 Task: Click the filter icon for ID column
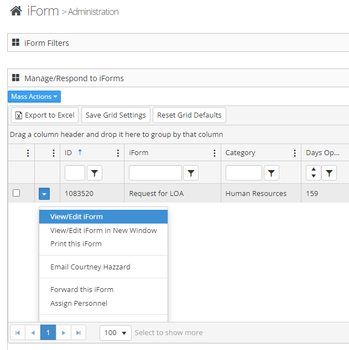(x=95, y=173)
